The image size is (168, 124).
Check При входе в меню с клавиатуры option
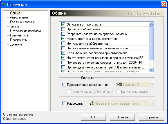[63, 67]
